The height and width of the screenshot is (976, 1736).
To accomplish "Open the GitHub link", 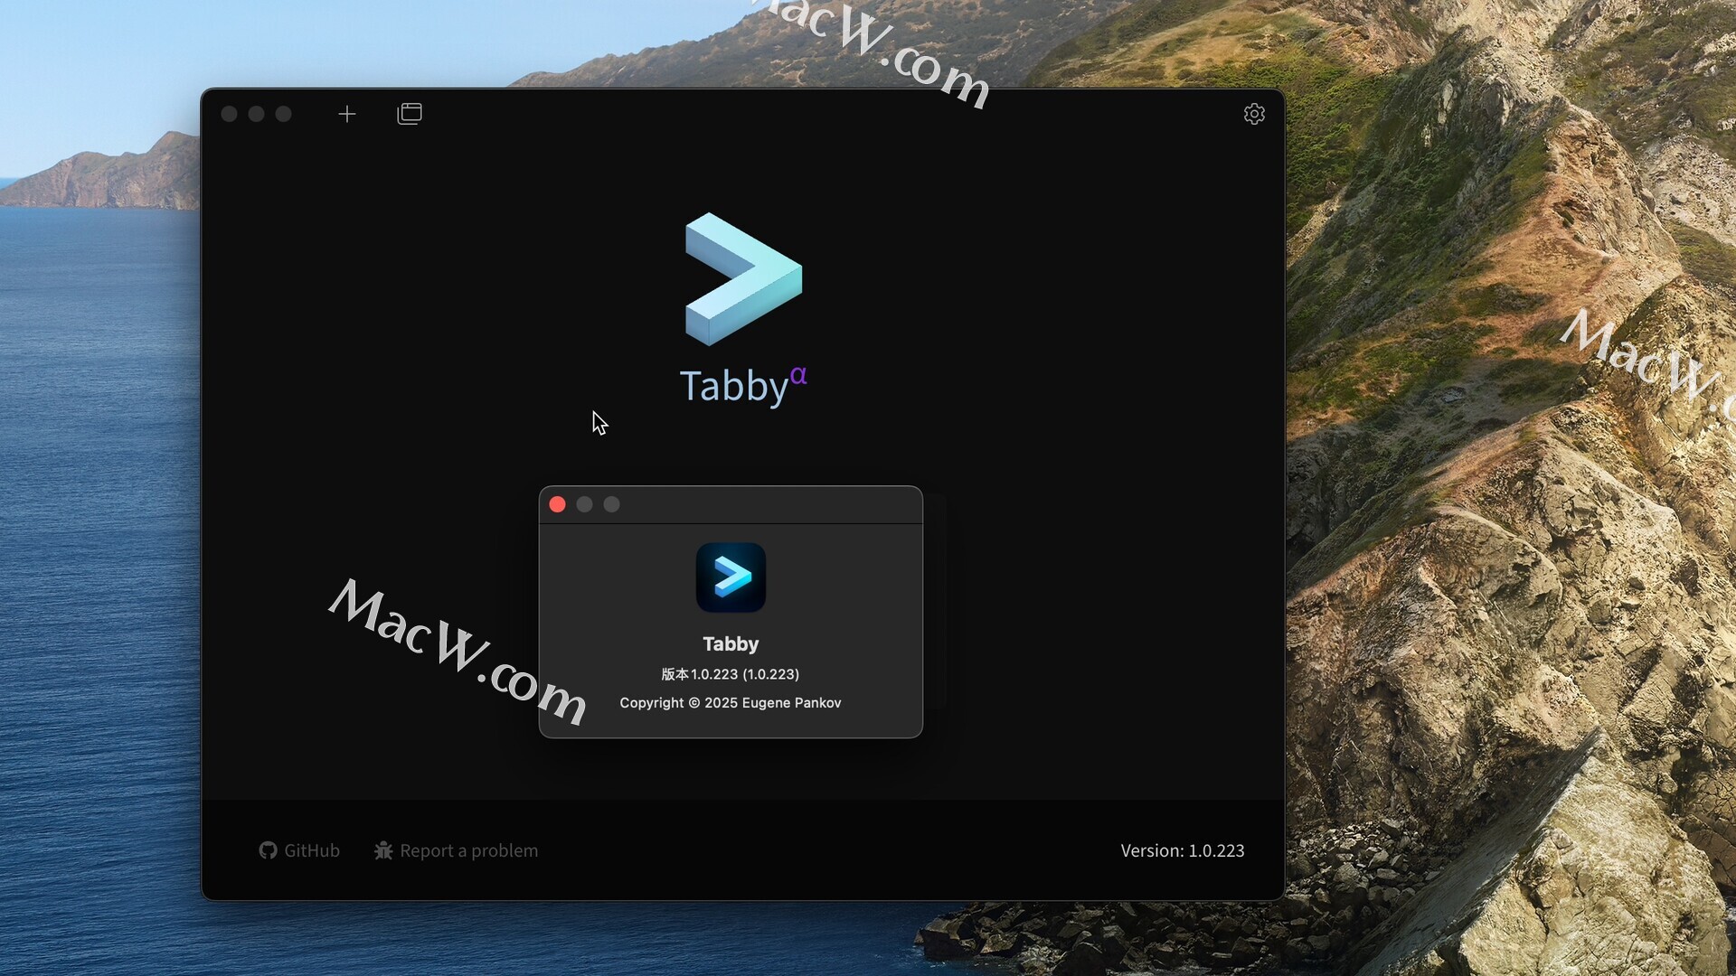I will [299, 850].
